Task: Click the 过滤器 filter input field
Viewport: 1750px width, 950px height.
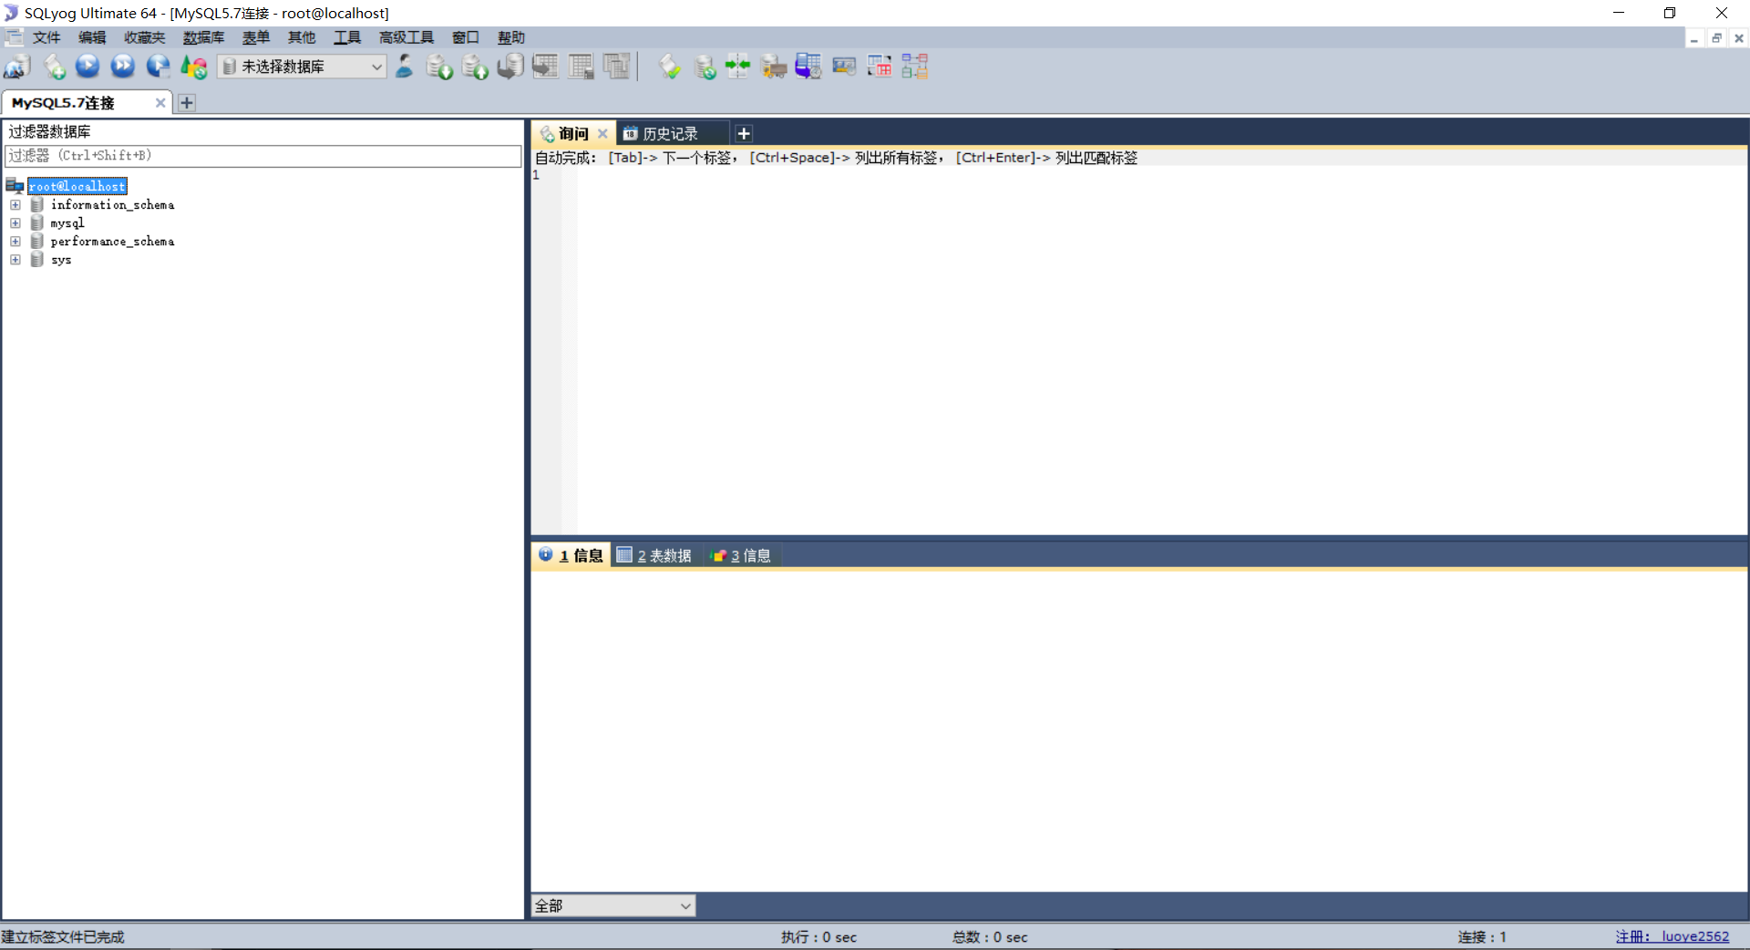Action: click(x=263, y=156)
